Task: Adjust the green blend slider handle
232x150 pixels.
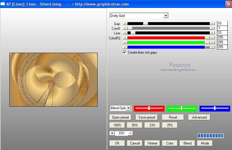Action: (x=182, y=108)
